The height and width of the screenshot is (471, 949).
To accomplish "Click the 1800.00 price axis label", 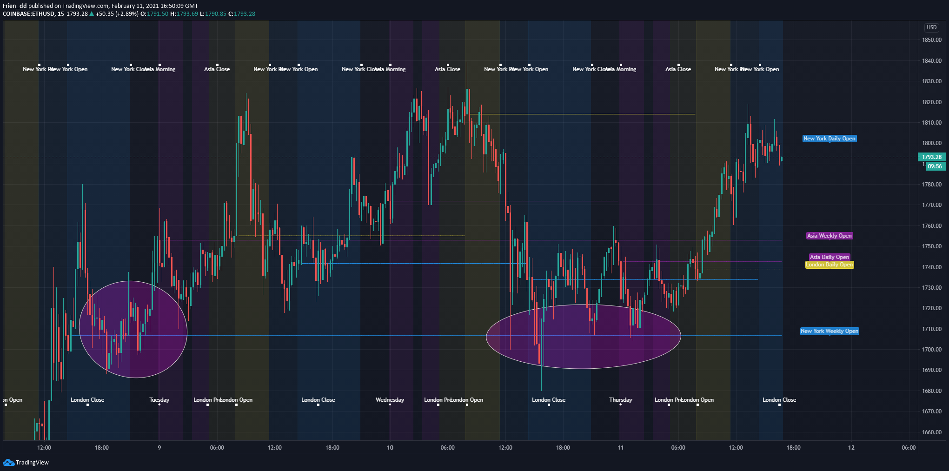I will coord(932,143).
